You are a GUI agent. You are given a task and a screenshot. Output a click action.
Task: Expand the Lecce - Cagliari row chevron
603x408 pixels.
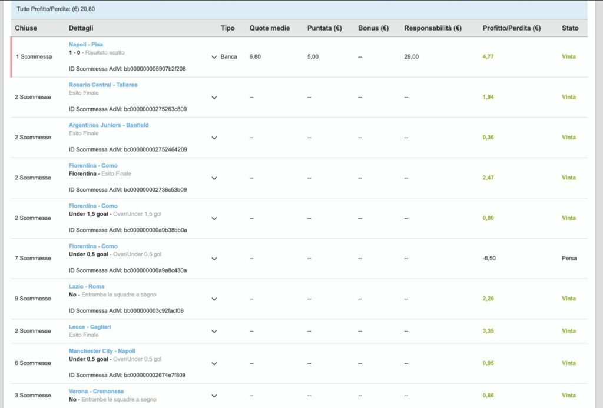214,331
